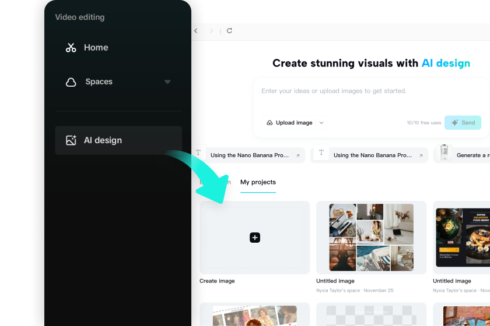Open the Upload image dropdown chevron
The width and height of the screenshot is (490, 326).
point(321,123)
